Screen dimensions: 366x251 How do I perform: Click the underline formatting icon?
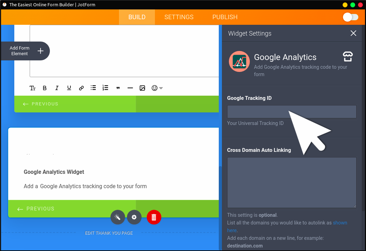(69, 88)
